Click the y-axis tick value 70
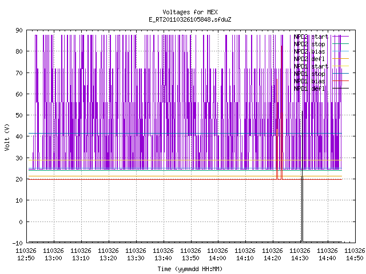This screenshot has width=366, height=274. coord(19,73)
